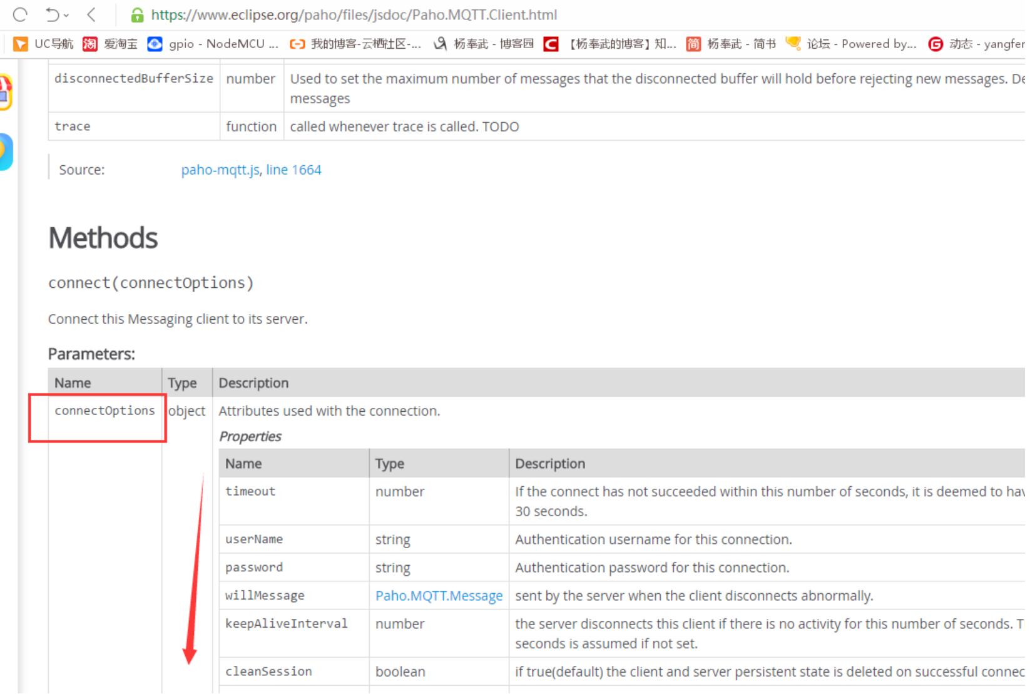Open the 爱淘宝 bookmark
1030x694 pixels.
click(111, 44)
